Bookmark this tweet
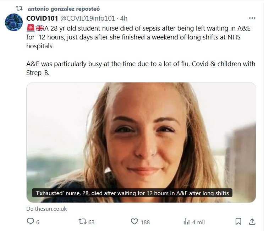 238,222
